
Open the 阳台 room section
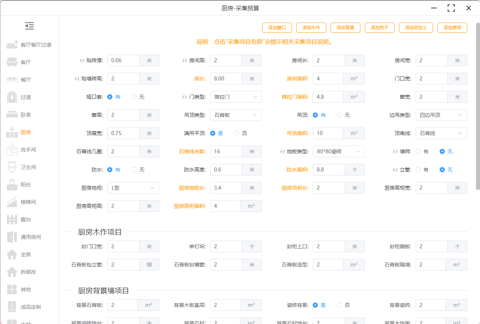pyautogui.click(x=25, y=185)
